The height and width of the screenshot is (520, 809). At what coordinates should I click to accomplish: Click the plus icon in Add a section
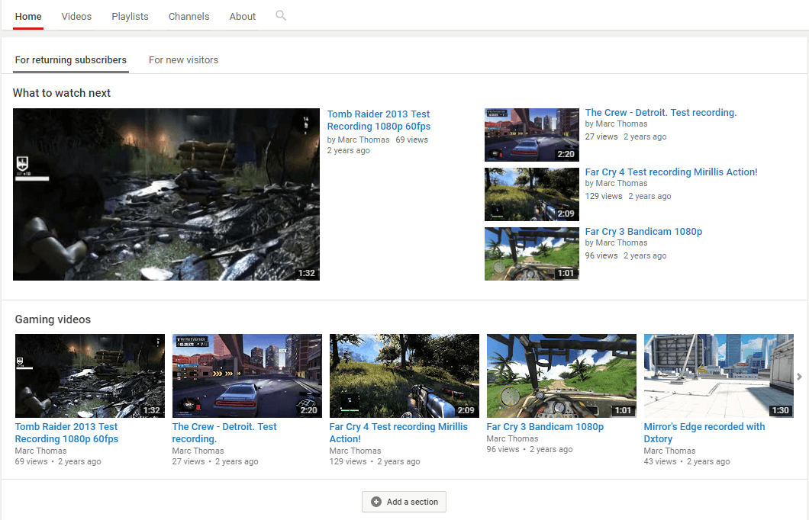tap(376, 502)
